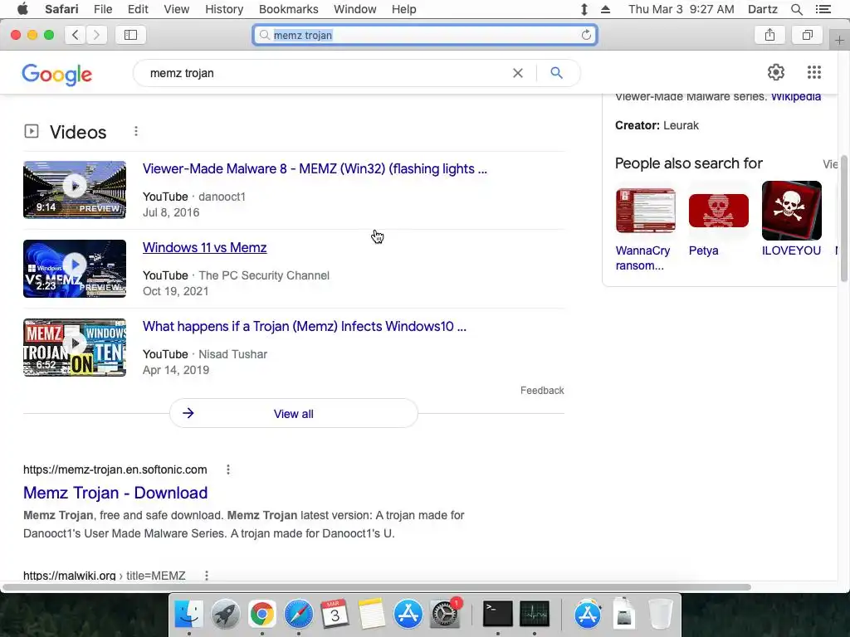Screen dimensions: 850x637
Task: Click the Creator: Leurak text
Action: 657,126
